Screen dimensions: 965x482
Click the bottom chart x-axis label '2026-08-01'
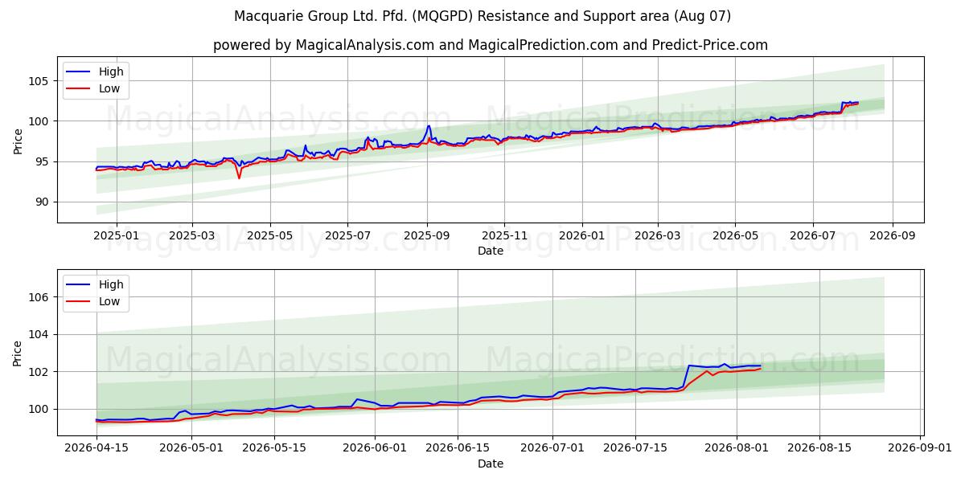click(736, 449)
